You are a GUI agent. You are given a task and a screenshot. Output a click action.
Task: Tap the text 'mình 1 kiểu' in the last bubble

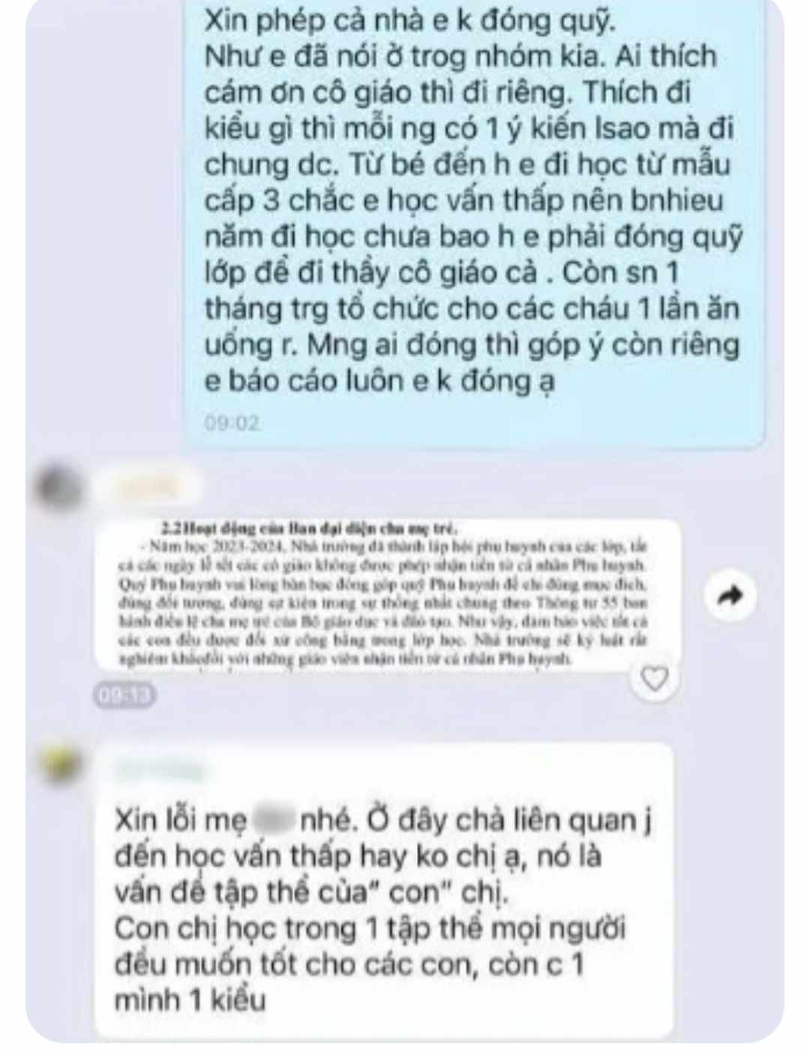[x=190, y=1000]
